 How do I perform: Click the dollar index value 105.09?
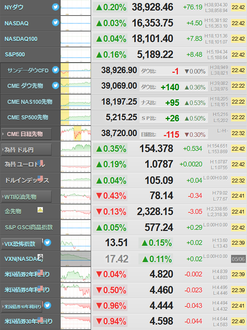159,181
